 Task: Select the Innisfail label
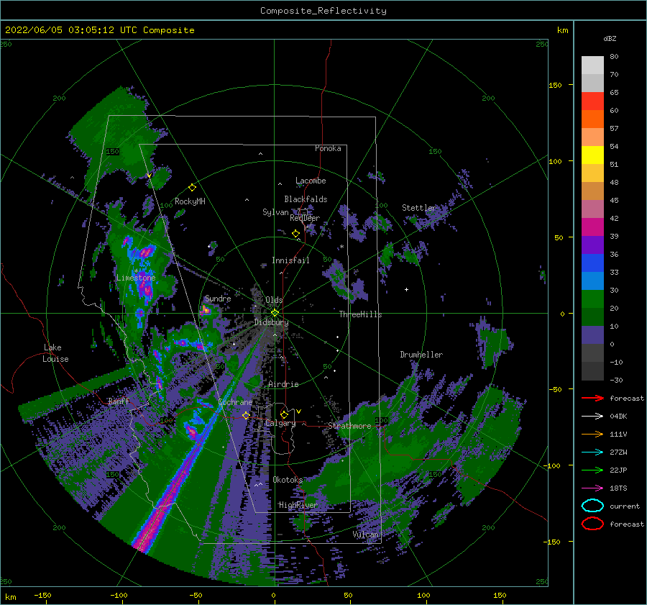(x=290, y=260)
